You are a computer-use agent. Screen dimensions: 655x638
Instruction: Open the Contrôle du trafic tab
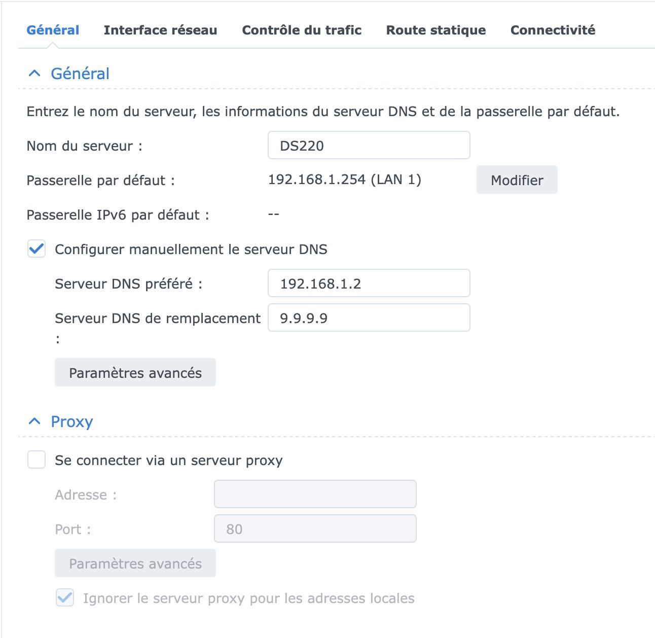tap(302, 30)
